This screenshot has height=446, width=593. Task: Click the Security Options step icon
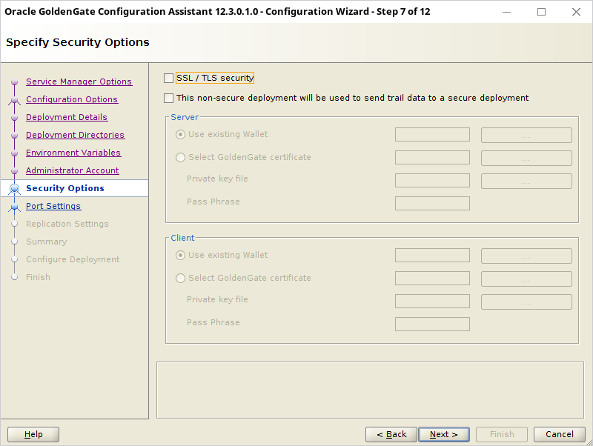[14, 189]
